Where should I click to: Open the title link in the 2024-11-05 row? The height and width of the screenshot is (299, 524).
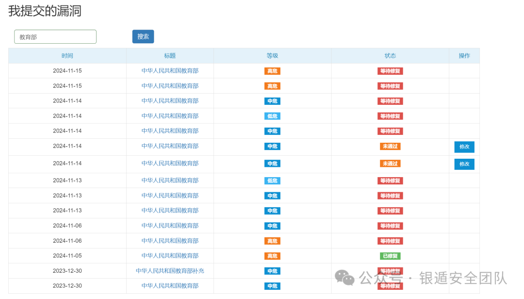170,256
